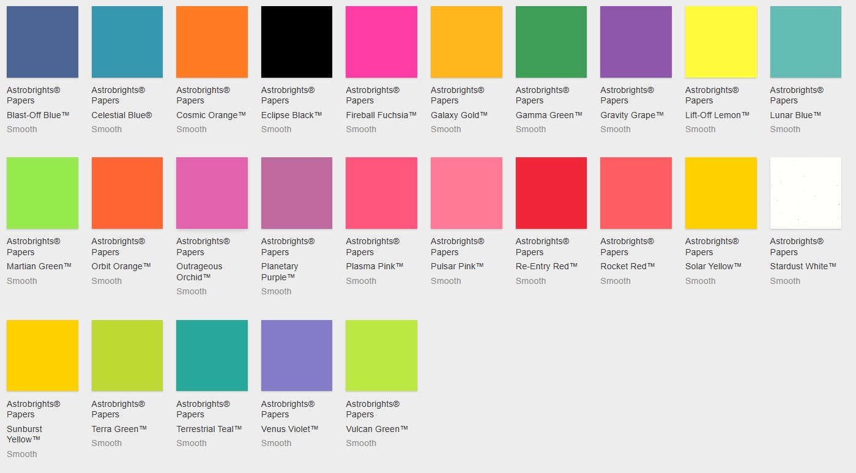
Task: Pick the Cosmic Orange paper swatch
Action: tap(212, 42)
